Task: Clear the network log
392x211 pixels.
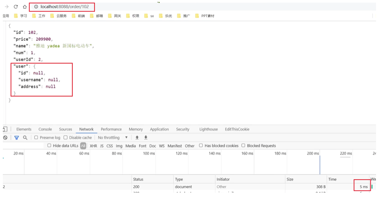Action: [x=5, y=137]
